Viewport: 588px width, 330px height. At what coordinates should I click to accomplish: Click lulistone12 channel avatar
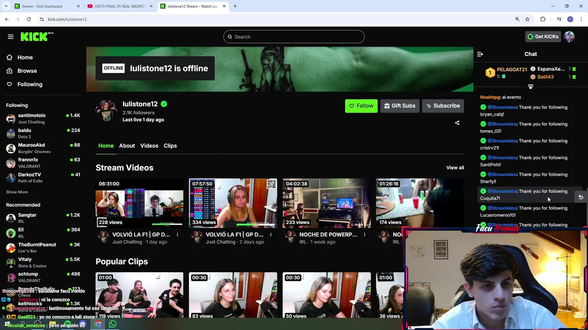[107, 111]
